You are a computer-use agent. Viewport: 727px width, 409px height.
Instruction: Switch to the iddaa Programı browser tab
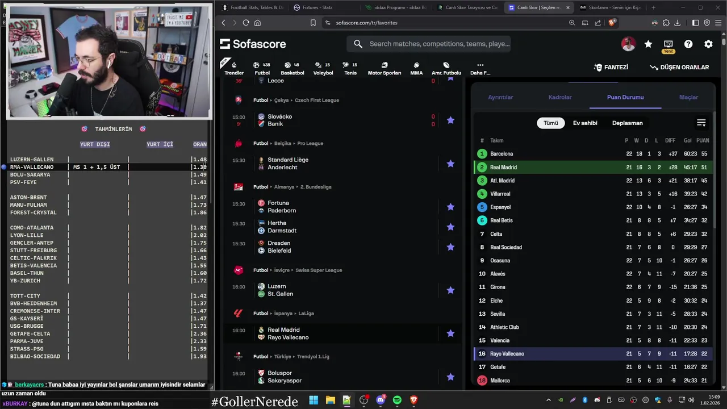point(395,7)
